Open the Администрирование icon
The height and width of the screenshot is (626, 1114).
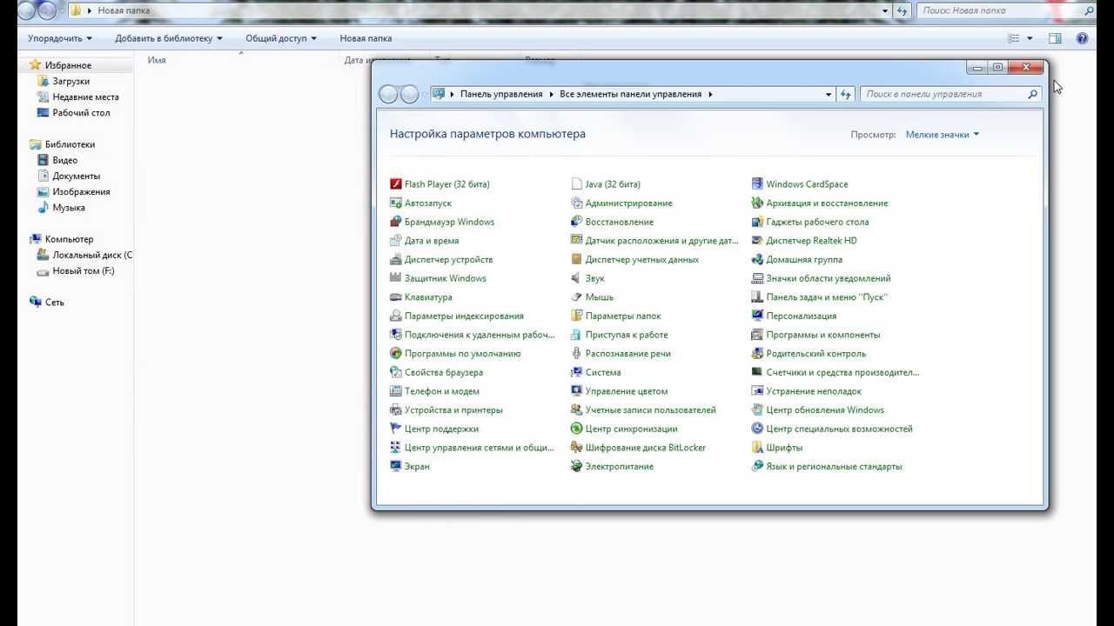[x=576, y=203]
